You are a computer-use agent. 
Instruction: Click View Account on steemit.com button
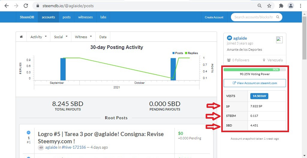pyautogui.click(x=255, y=83)
